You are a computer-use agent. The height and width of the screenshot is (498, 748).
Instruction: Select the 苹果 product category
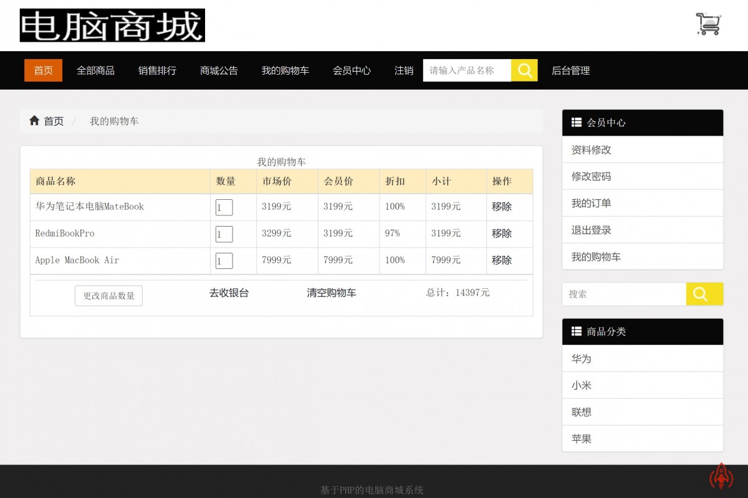click(581, 438)
